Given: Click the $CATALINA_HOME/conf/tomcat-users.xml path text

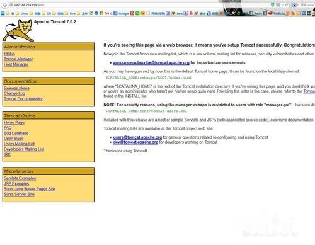Looking at the screenshot, I should click(x=146, y=111).
